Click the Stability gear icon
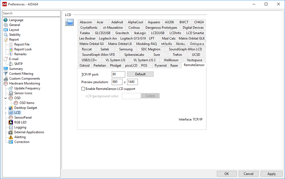 point(6,35)
